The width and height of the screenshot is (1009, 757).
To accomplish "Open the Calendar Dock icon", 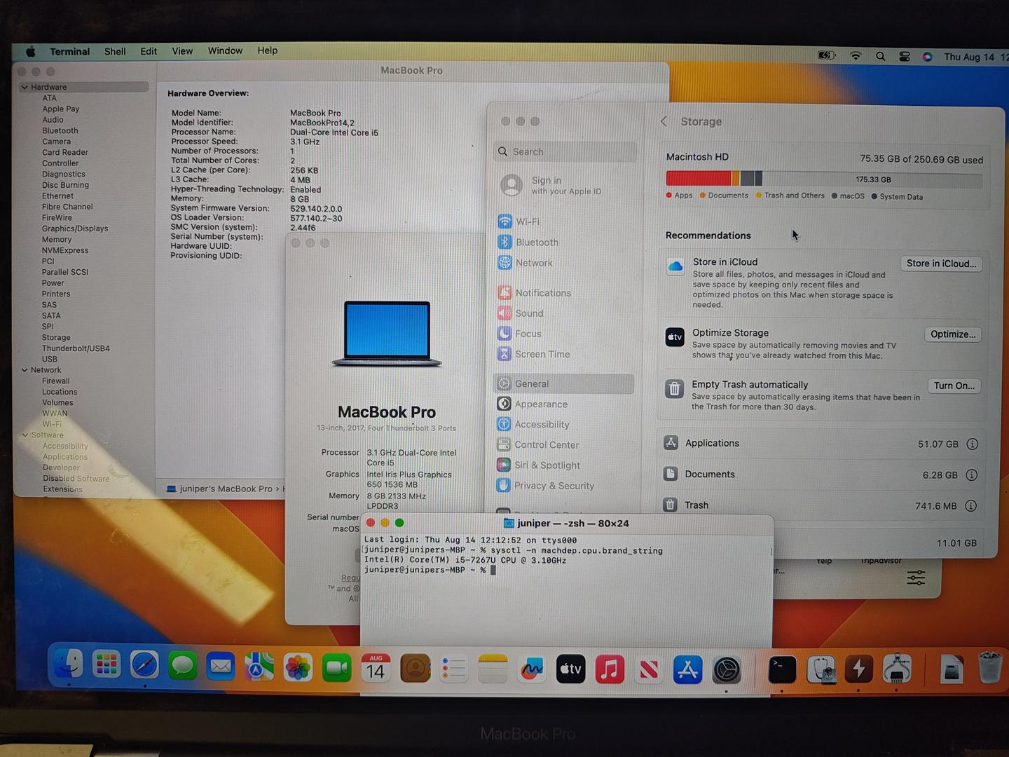I will pyautogui.click(x=376, y=669).
